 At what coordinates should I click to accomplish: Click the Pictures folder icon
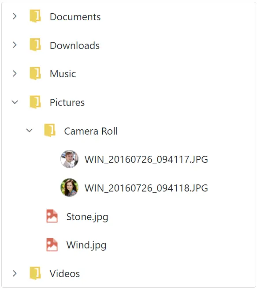point(35,102)
